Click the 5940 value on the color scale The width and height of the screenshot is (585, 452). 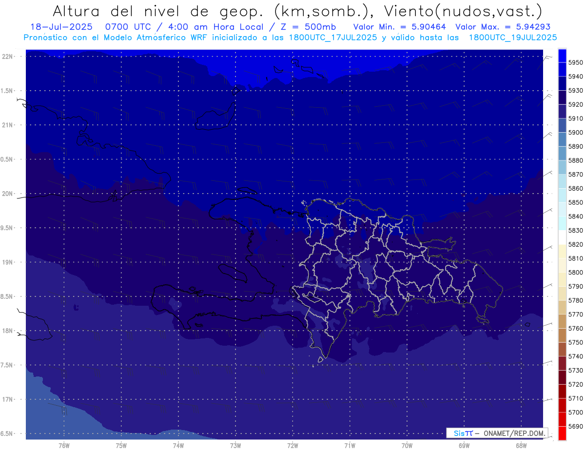point(576,77)
